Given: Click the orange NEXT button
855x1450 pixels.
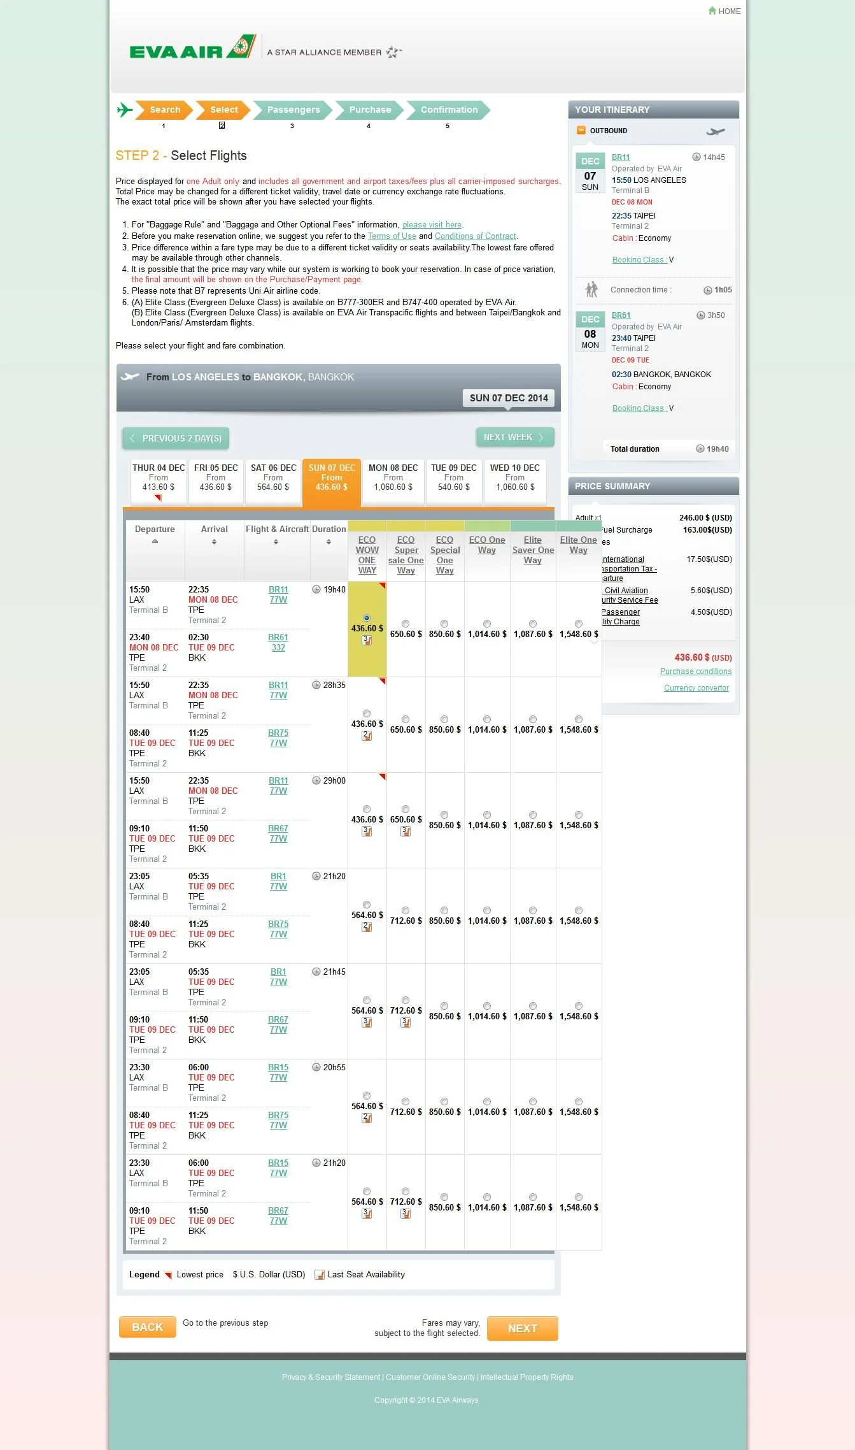Looking at the screenshot, I should click(523, 1328).
